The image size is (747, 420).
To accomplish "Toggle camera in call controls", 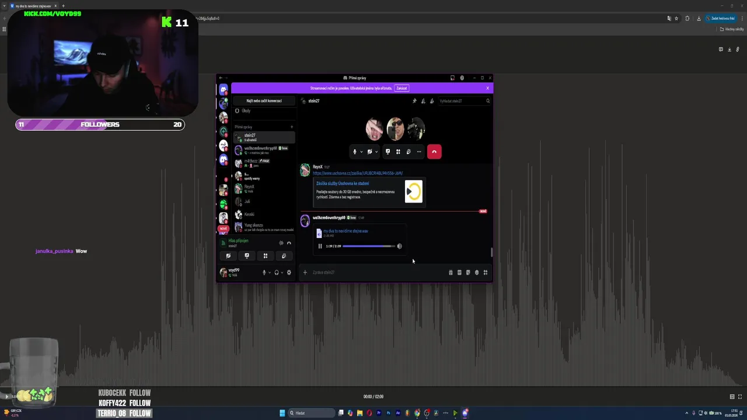I will [369, 152].
